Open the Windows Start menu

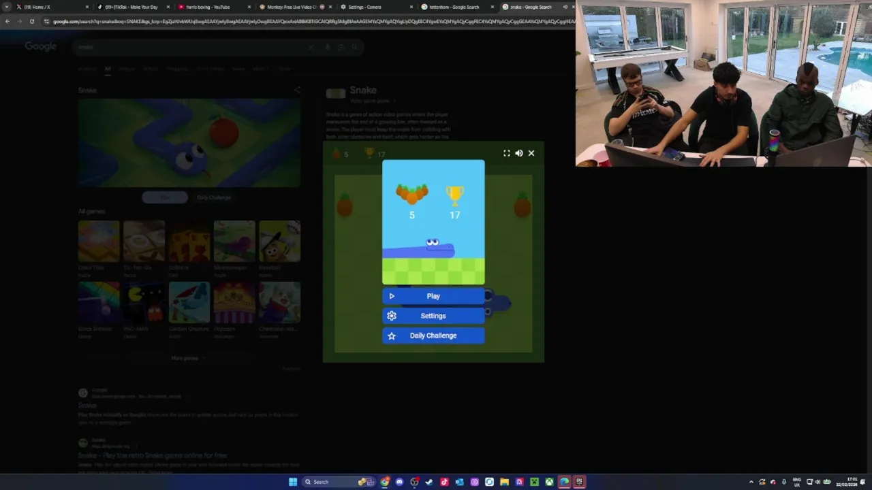(293, 482)
